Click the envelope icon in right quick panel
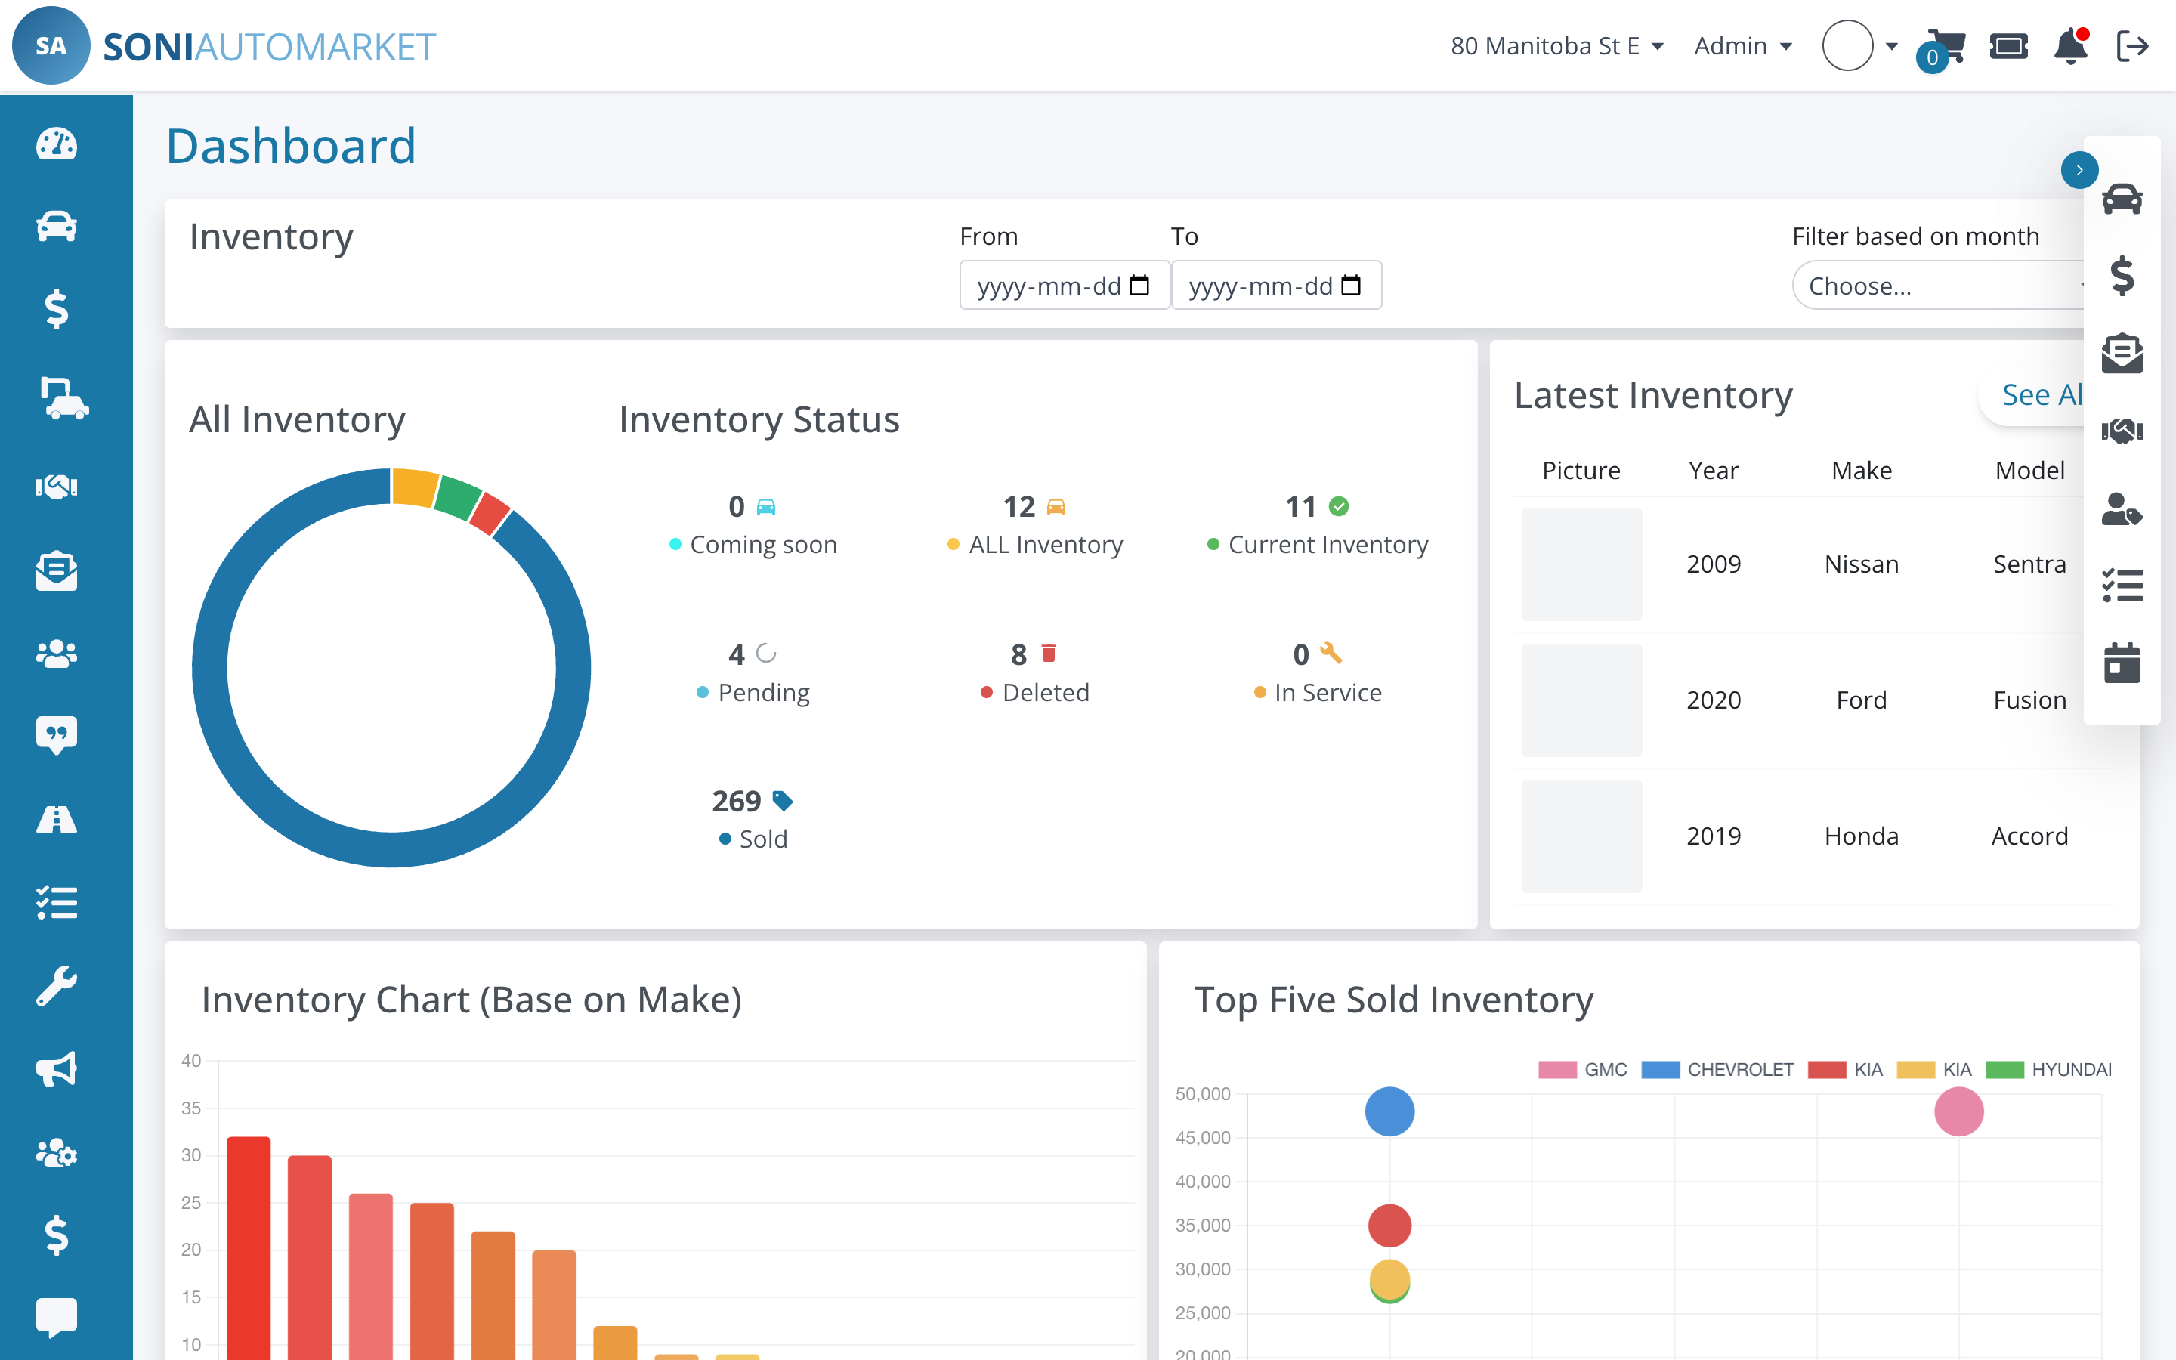The width and height of the screenshot is (2176, 1360). coord(2122,353)
